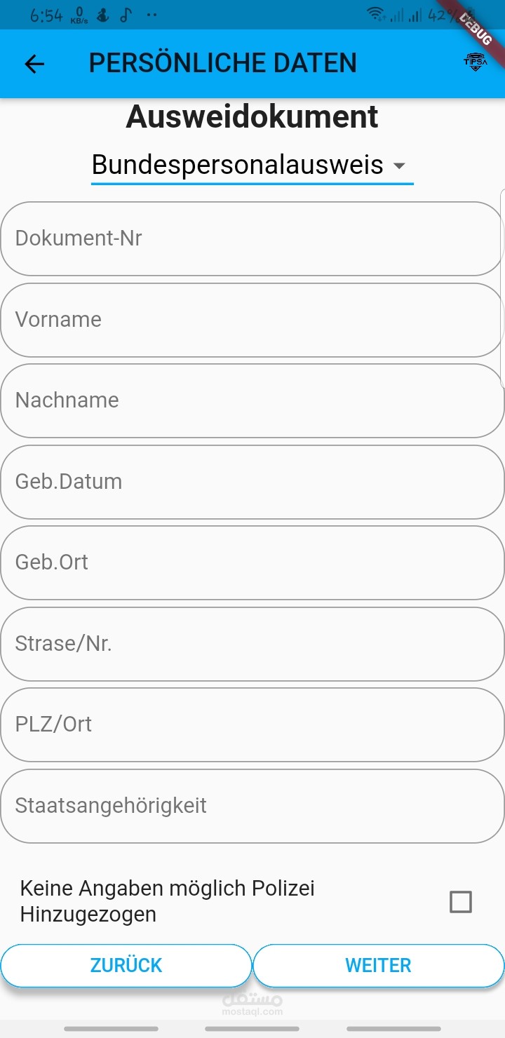
Task: Focus the Geb.Datum field
Action: click(252, 482)
